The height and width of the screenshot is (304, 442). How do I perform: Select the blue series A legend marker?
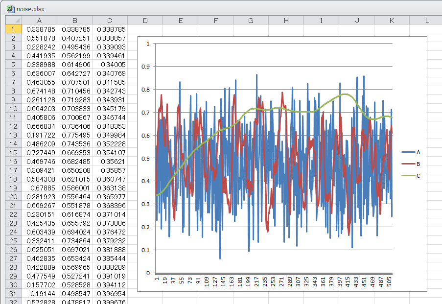408,152
